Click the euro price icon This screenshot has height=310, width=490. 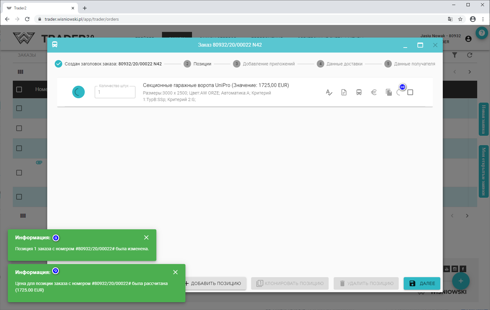click(x=374, y=92)
